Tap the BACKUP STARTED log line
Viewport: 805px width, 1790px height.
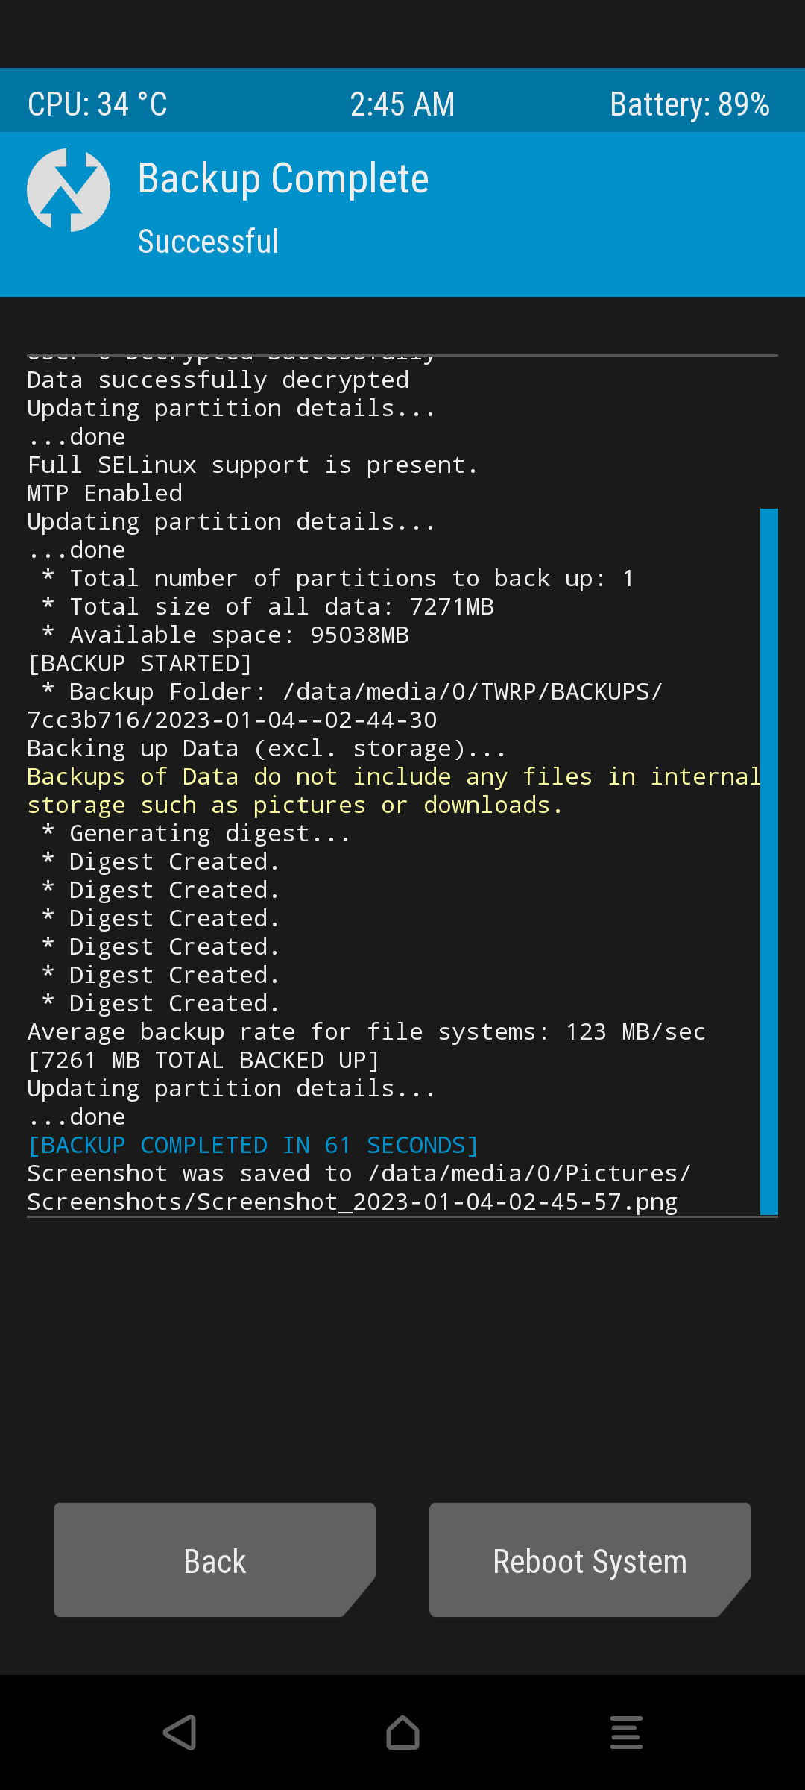(x=140, y=663)
